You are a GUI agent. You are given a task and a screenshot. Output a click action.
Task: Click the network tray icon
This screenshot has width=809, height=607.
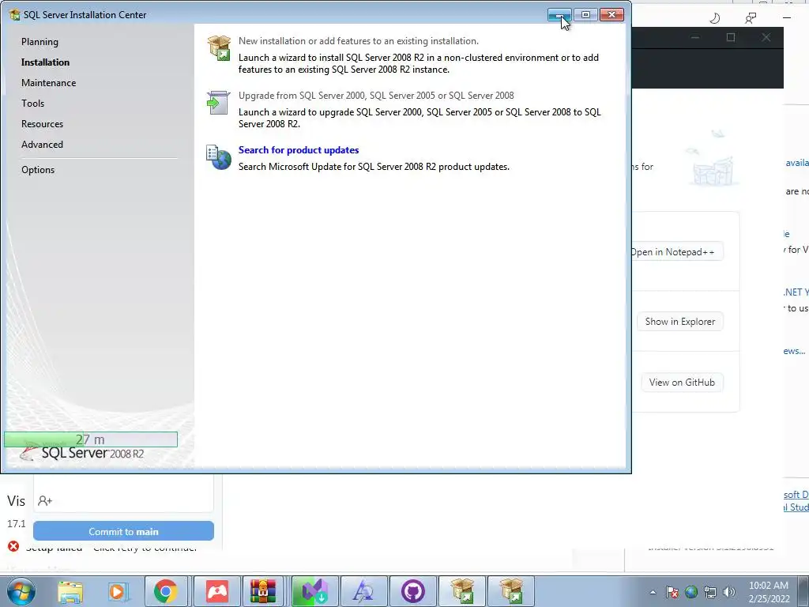coord(710,592)
